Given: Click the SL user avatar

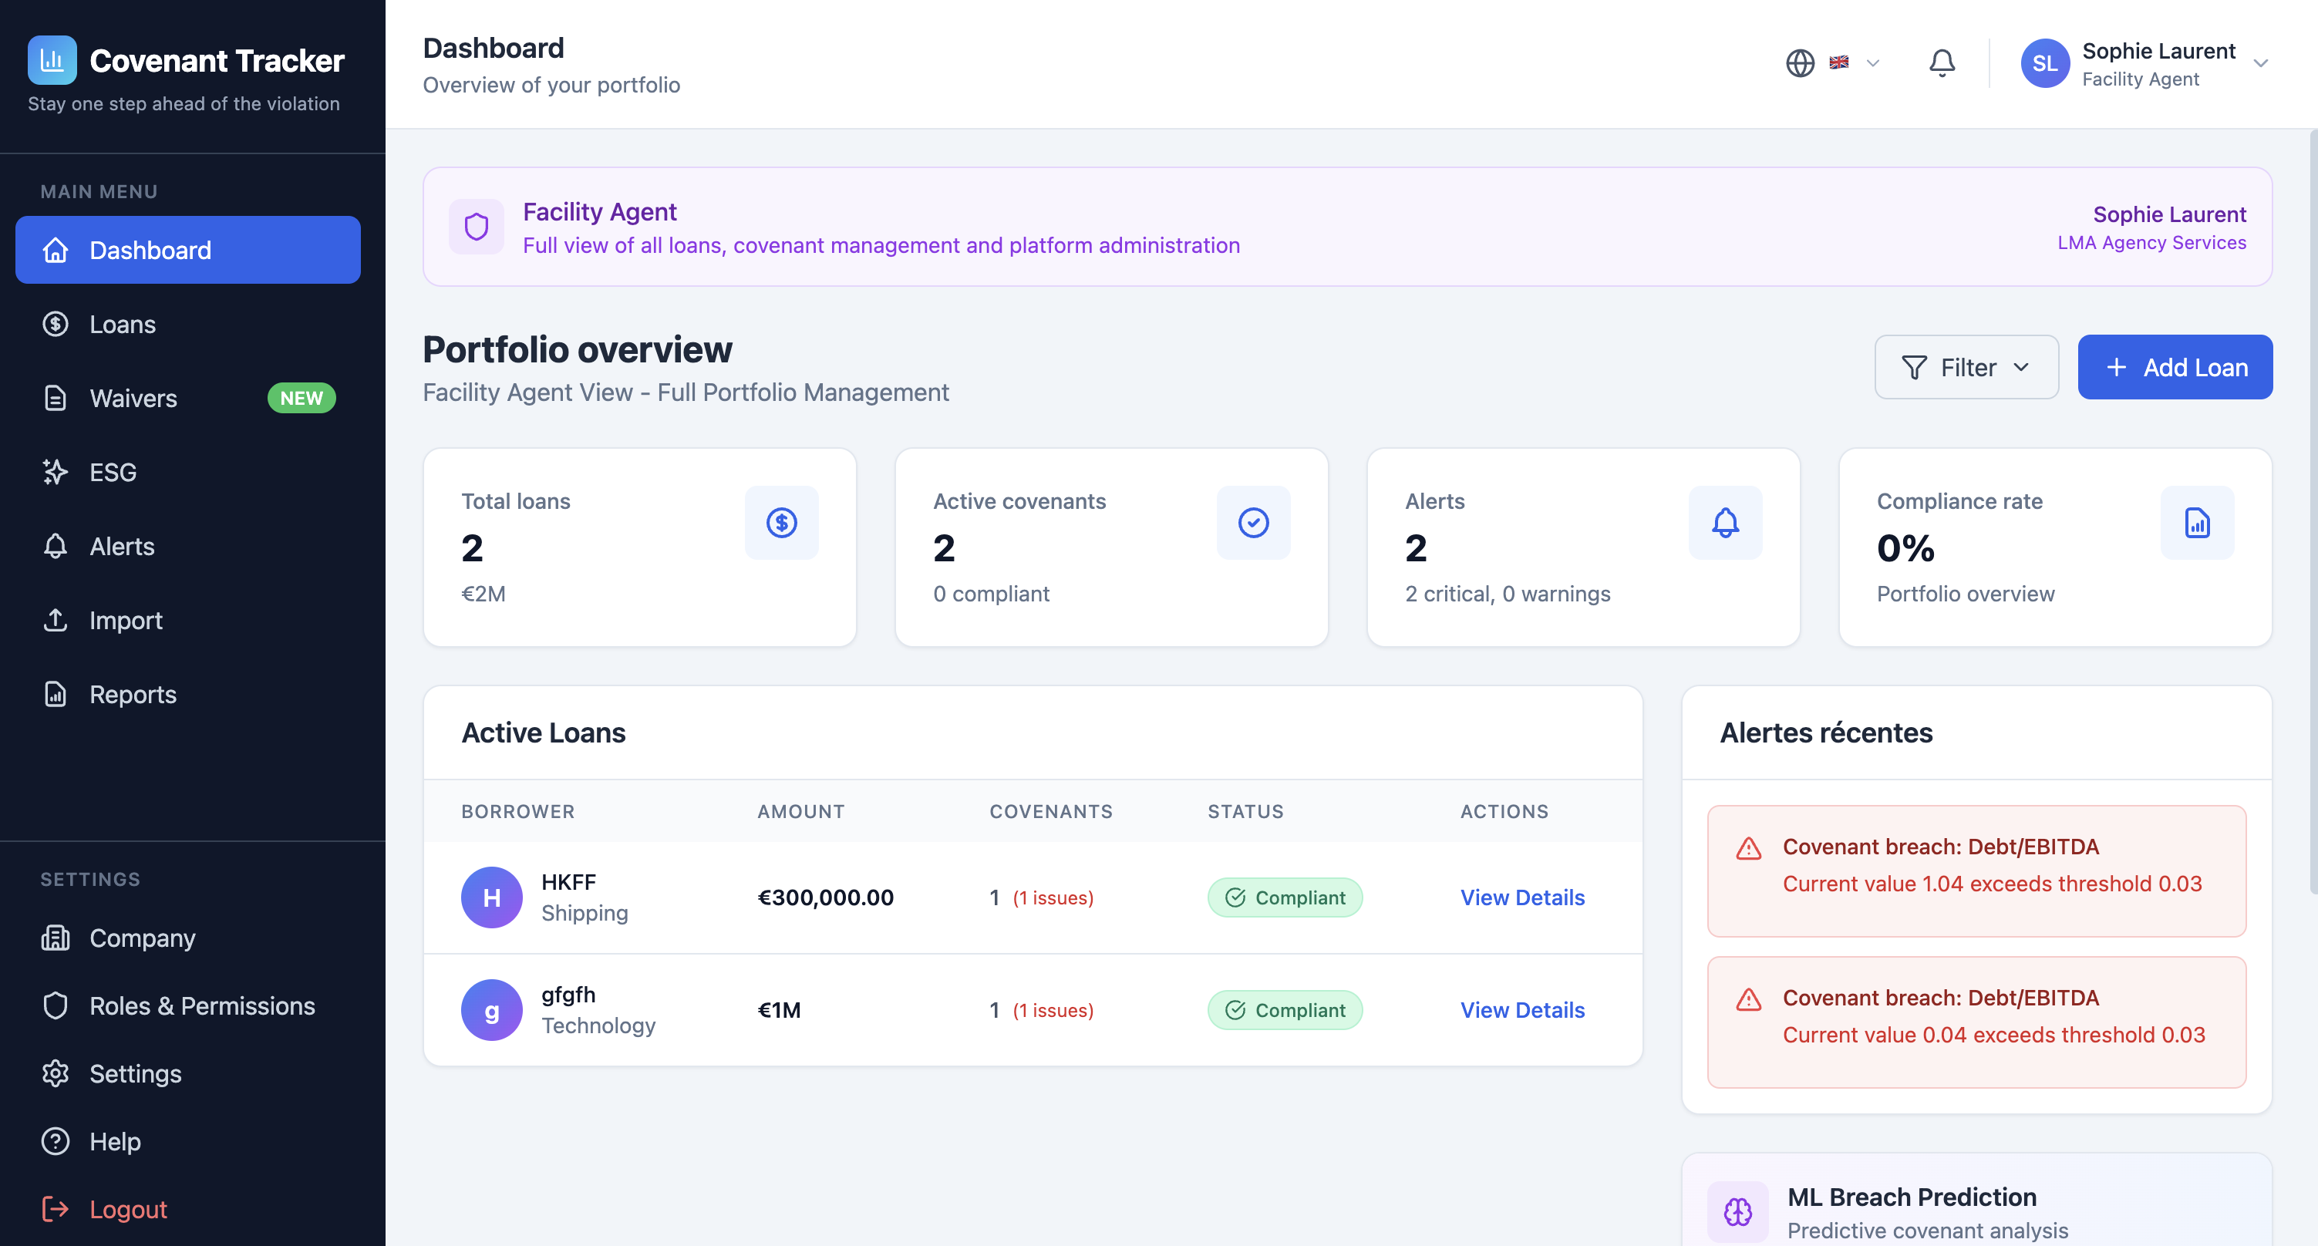Looking at the screenshot, I should (x=2044, y=63).
